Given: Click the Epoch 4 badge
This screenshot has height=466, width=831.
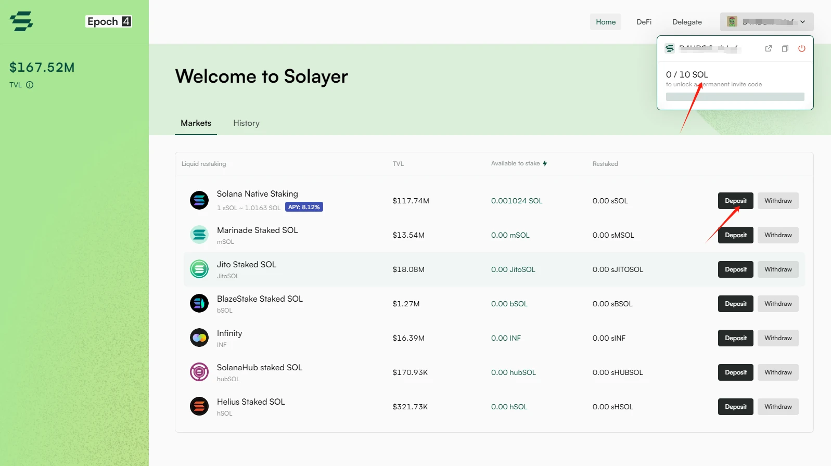Looking at the screenshot, I should (x=109, y=21).
